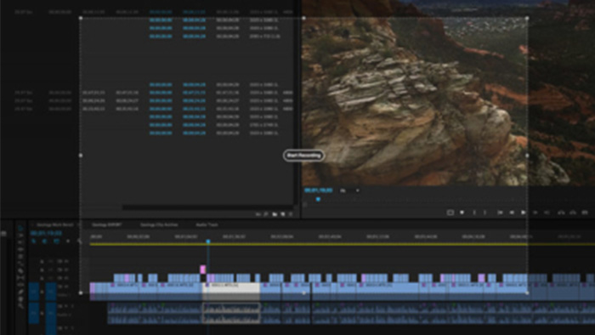
Task: Add marker using timeline header marker icon
Action: (x=68, y=241)
